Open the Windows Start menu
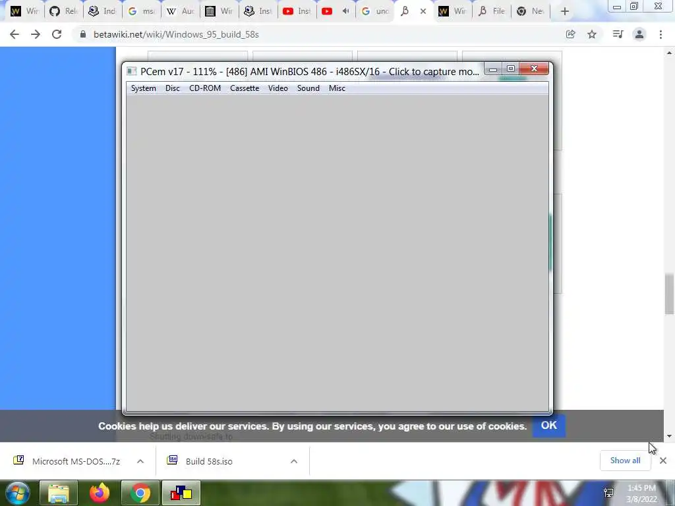 point(17,493)
